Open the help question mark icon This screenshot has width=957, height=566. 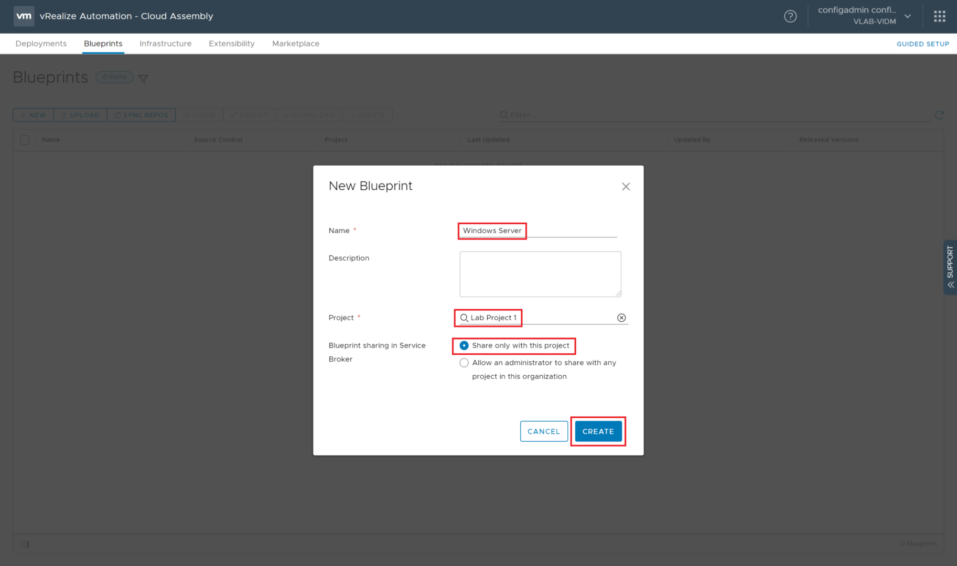790,16
